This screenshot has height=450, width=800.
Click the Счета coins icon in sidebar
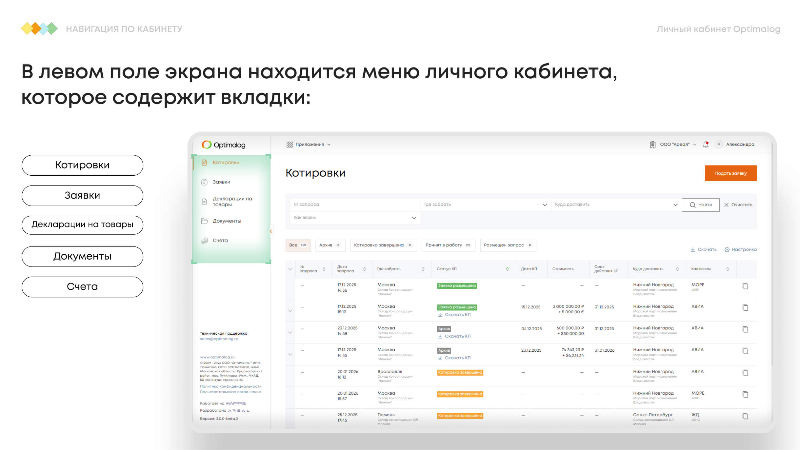point(204,241)
